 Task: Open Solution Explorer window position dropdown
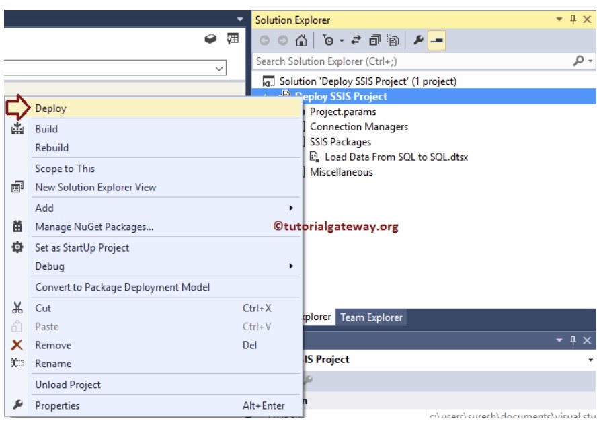[x=559, y=20]
